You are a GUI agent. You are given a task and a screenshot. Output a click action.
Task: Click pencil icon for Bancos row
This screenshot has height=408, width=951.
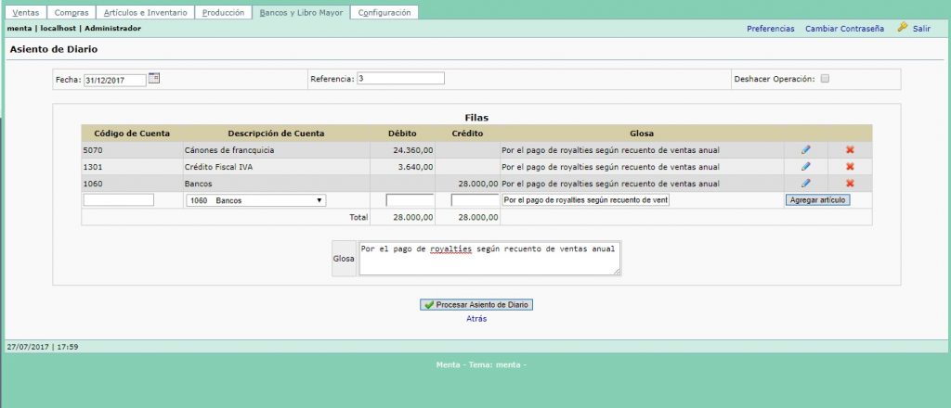point(805,183)
